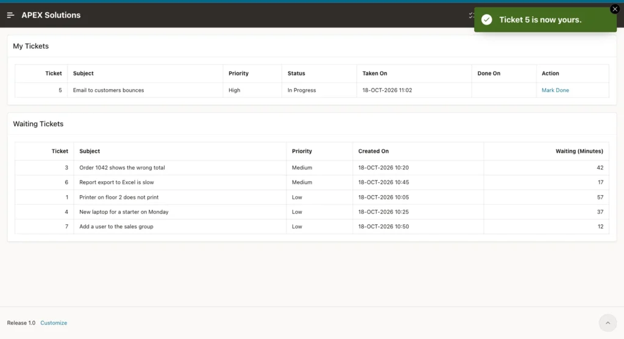This screenshot has width=624, height=339.
Task: Select 'Order 1042 shows the wrong total' row
Action: click(x=312, y=168)
